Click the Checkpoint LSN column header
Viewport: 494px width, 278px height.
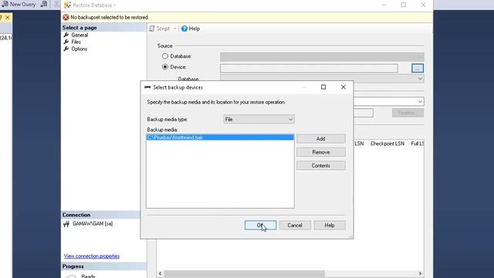(x=387, y=144)
